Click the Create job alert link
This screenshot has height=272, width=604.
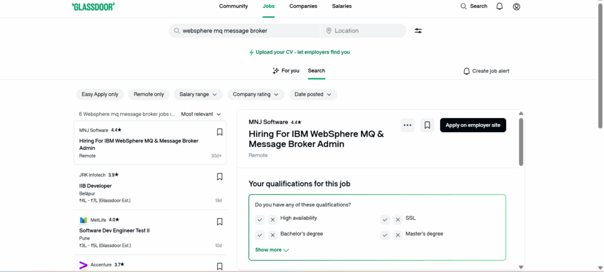click(x=486, y=71)
